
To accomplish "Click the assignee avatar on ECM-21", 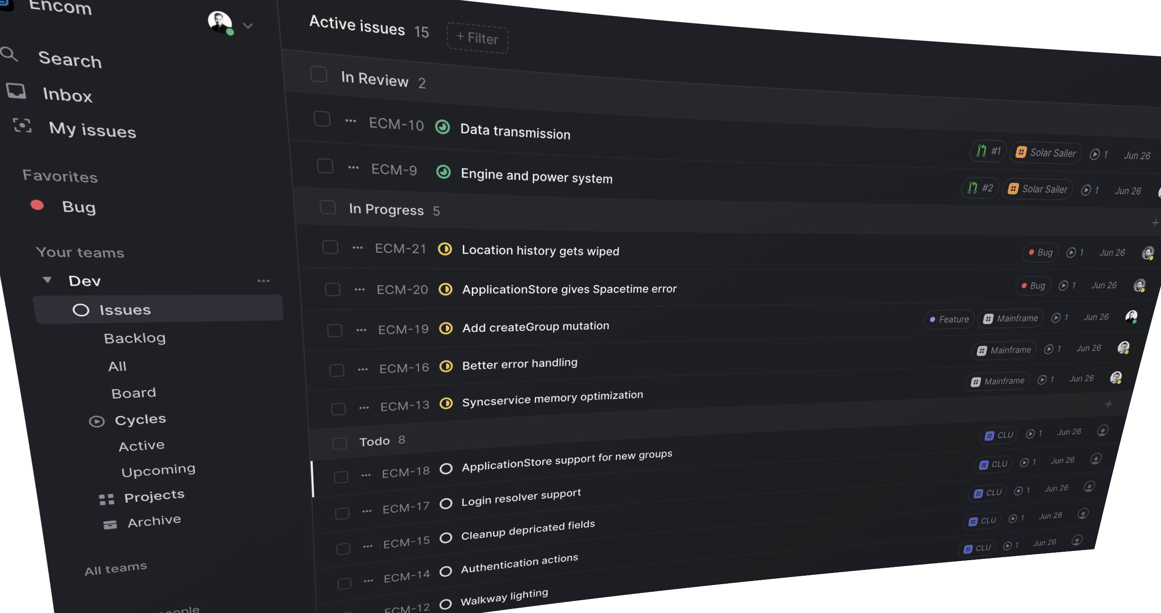I will click(x=1148, y=253).
